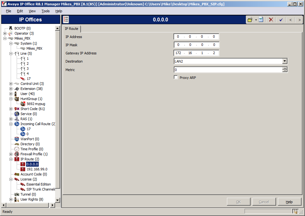Click the export/import record toolbar icon
The width and height of the screenshot is (305, 216).
pyautogui.click(x=261, y=19)
